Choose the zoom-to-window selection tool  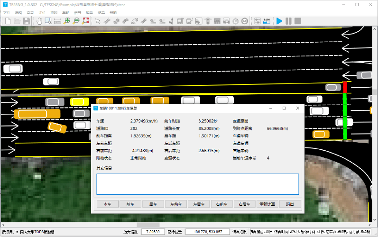click(x=48, y=21)
